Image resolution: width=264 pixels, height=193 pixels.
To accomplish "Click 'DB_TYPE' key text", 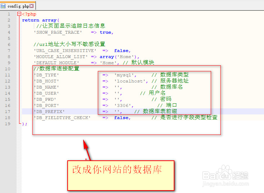I will 46,75.
